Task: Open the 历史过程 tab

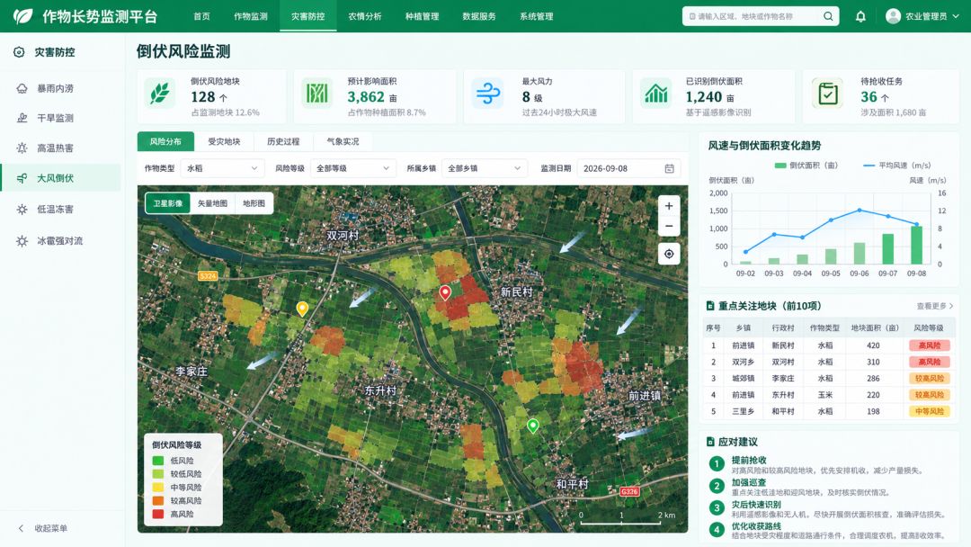Action: point(283,141)
